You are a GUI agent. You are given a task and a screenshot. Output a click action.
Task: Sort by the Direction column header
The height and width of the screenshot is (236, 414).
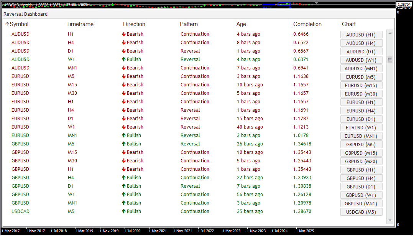coord(134,24)
